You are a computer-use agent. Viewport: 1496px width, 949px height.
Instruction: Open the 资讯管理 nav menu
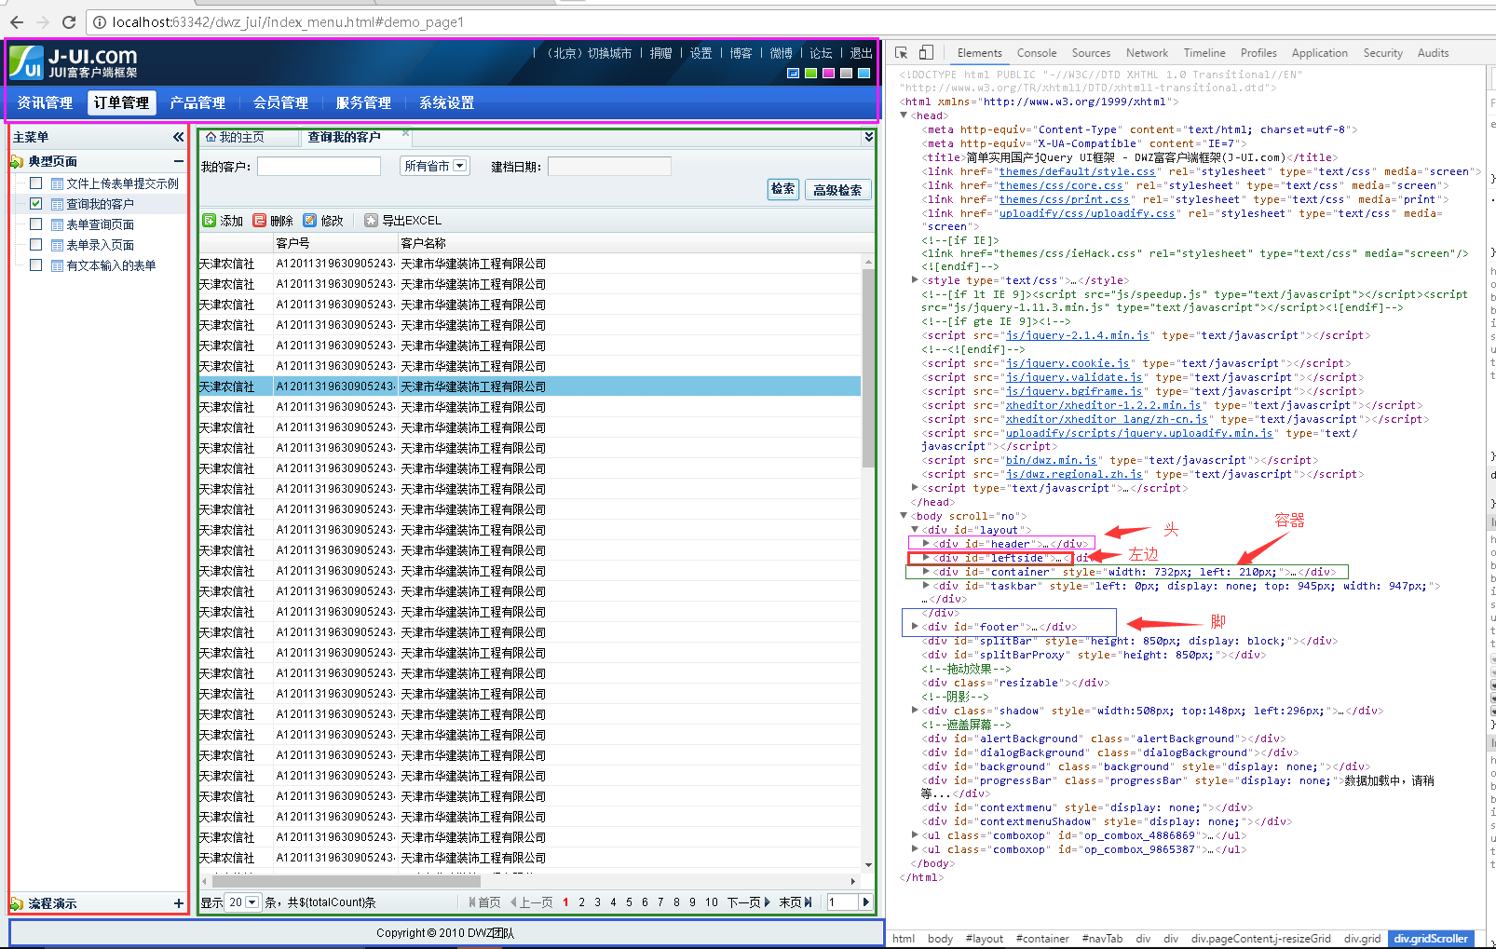pos(45,102)
